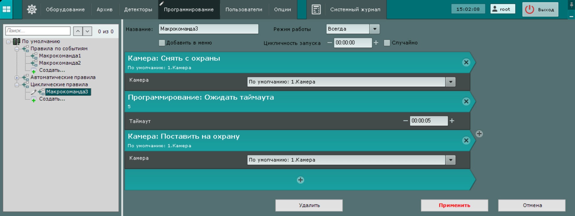Add new action via bottom plus icon
Image resolution: width=575 pixels, height=216 pixels.
click(300, 180)
